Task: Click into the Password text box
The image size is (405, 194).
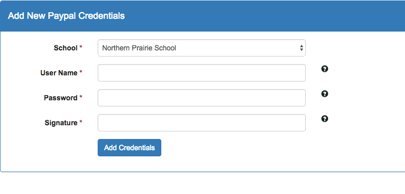Action: [201, 98]
